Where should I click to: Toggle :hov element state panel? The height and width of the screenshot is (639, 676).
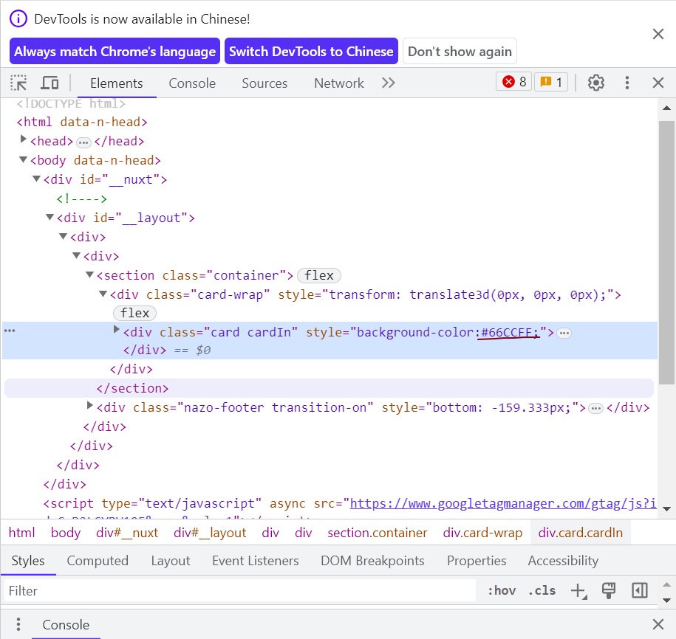pos(502,591)
